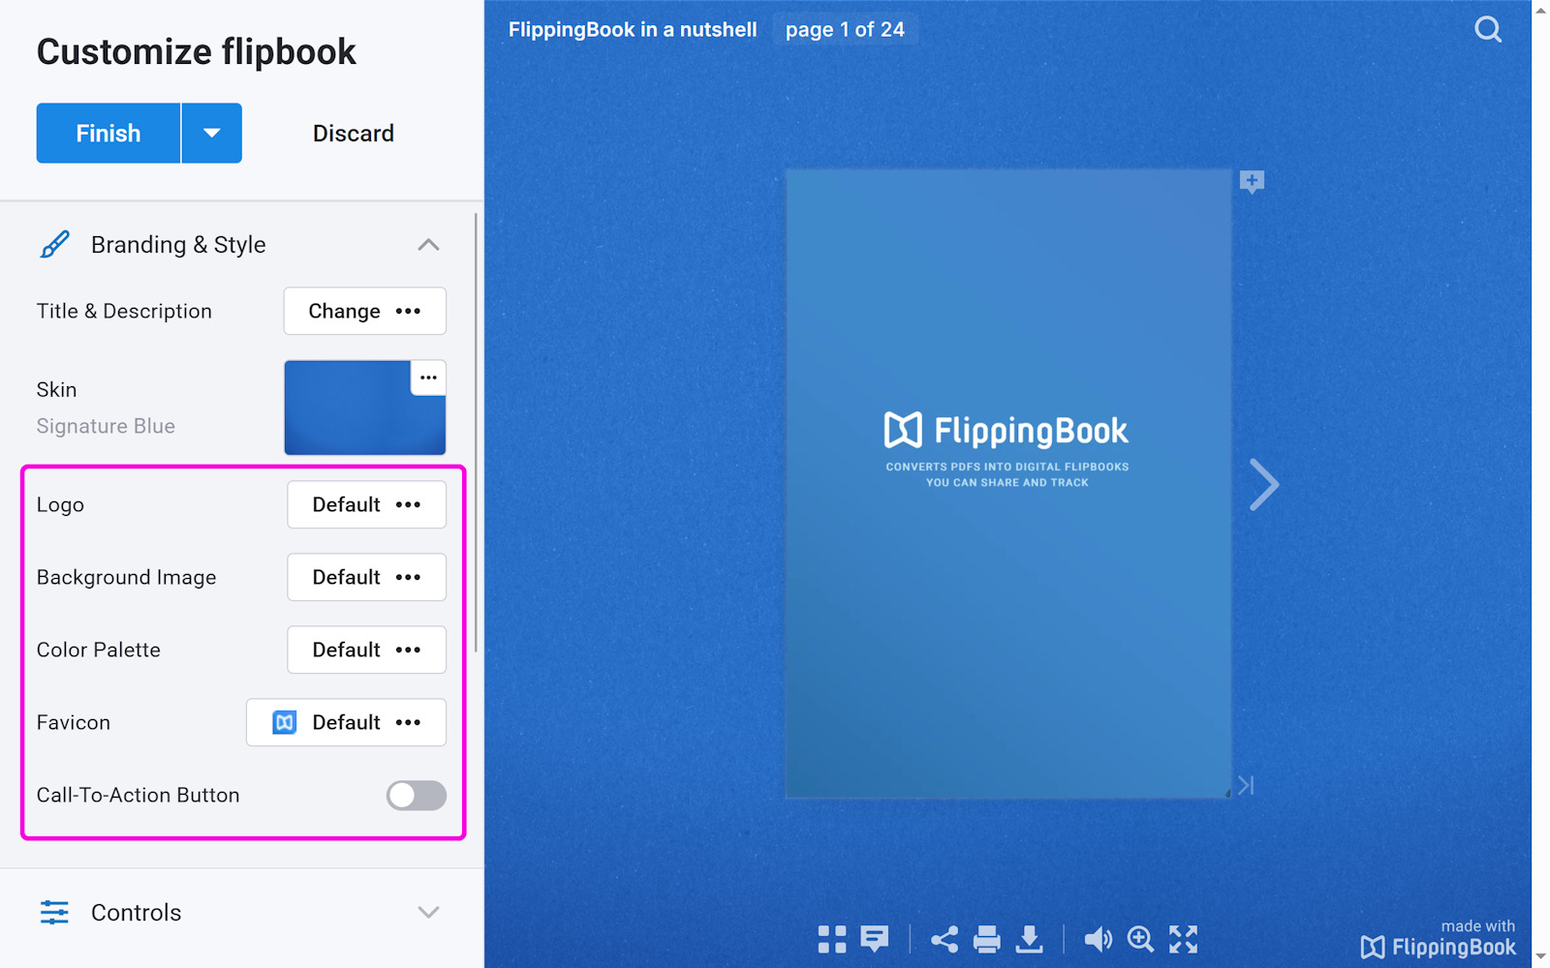Click the FlippingBook in a nutshell title
Screen dimensions: 1550x968
pyautogui.click(x=633, y=30)
